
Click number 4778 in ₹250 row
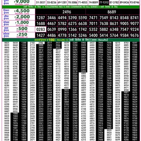[x=62, y=35]
